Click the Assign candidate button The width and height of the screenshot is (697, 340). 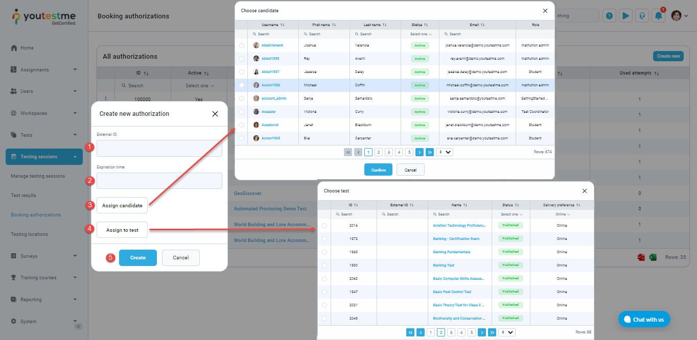point(122,205)
